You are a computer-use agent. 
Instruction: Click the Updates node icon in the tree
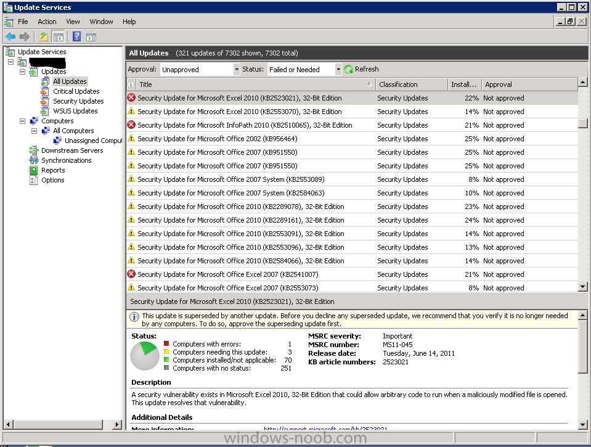click(33, 72)
